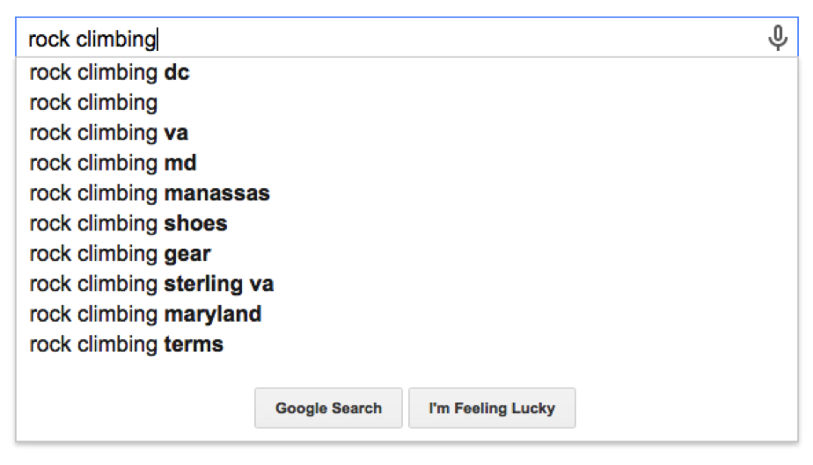
Task: Choose suggestion rock climbing manassas
Action: pyautogui.click(x=406, y=193)
